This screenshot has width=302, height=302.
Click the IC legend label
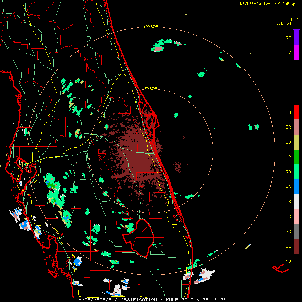[x=288, y=217]
